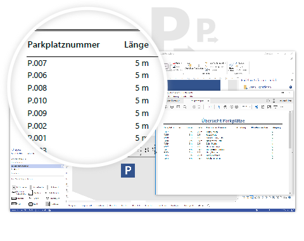Click the report window's vertical scrollbar
Viewport: 304px width, 241px height.
click(290, 152)
